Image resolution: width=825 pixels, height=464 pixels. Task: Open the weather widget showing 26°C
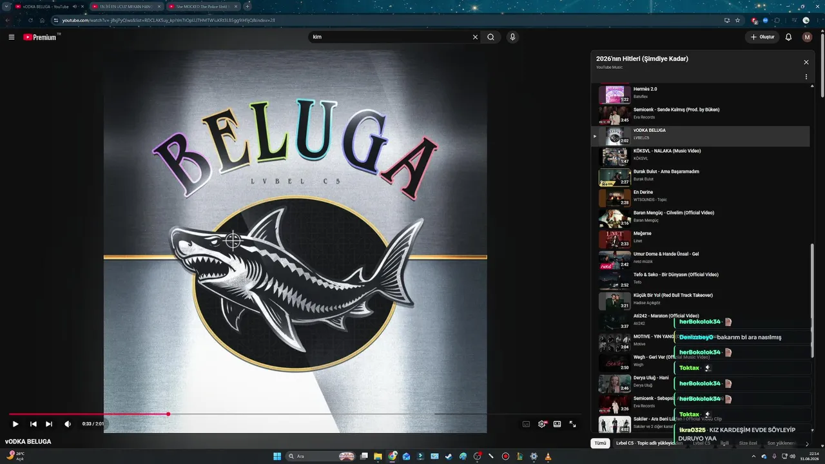pos(15,456)
